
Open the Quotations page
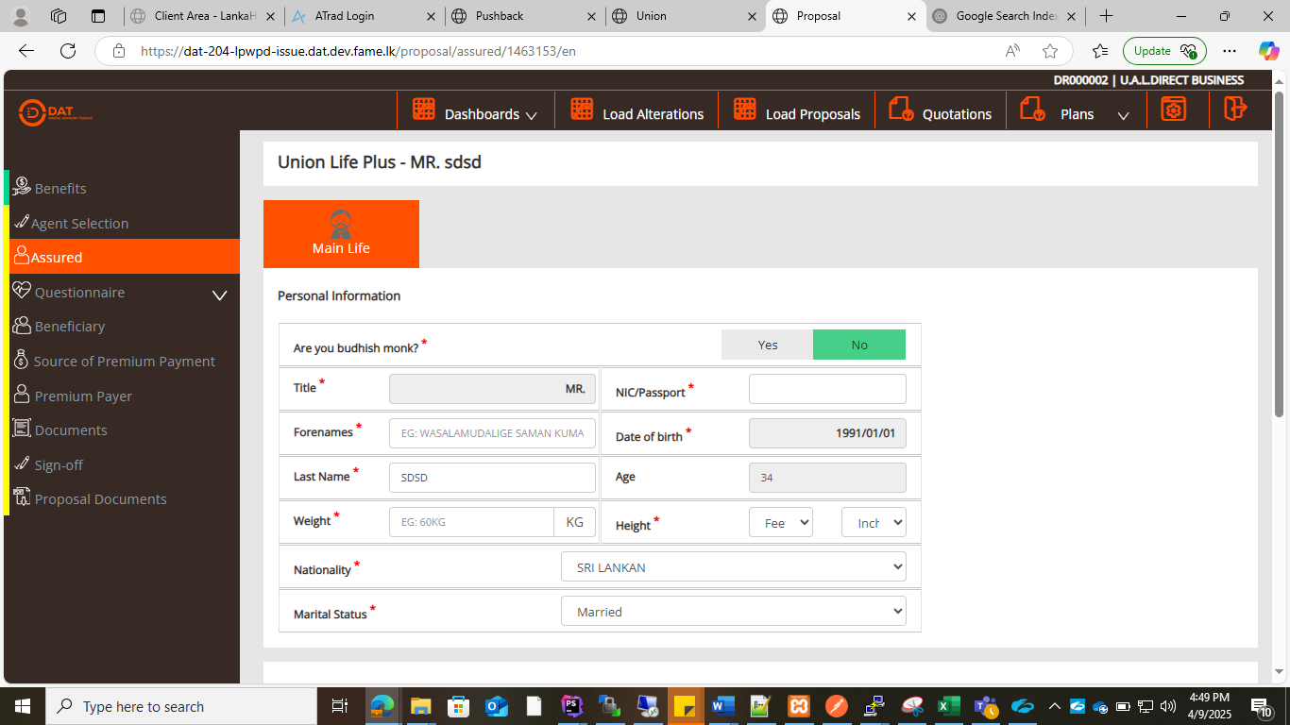(x=940, y=111)
